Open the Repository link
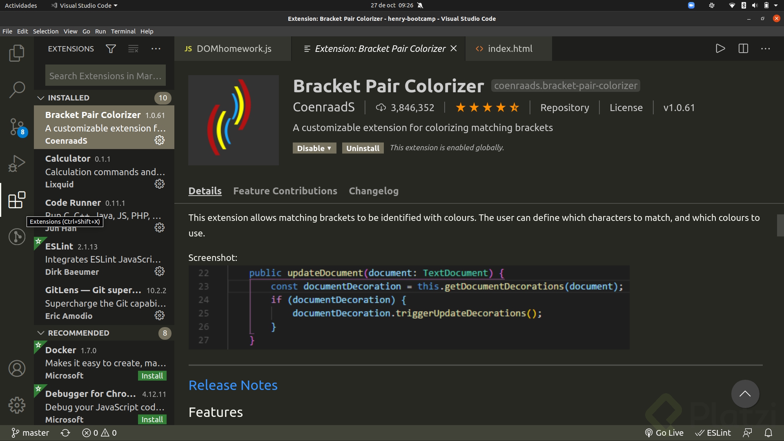The width and height of the screenshot is (784, 441). [x=565, y=108]
